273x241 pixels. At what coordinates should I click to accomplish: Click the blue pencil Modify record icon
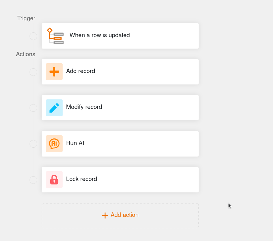[x=54, y=108]
